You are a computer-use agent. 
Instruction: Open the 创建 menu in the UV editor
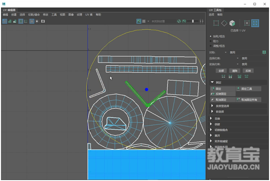[x=14, y=15]
